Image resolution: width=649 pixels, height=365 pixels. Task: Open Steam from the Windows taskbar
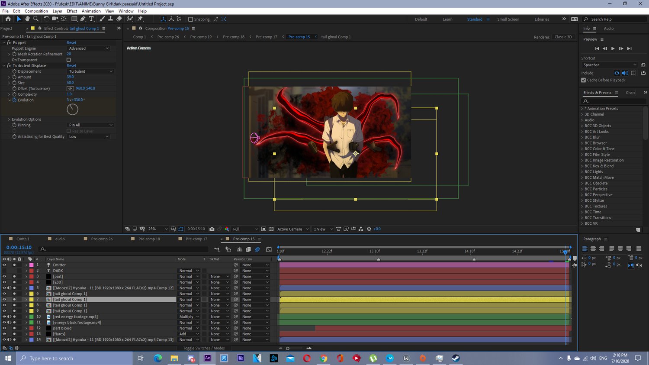456,358
